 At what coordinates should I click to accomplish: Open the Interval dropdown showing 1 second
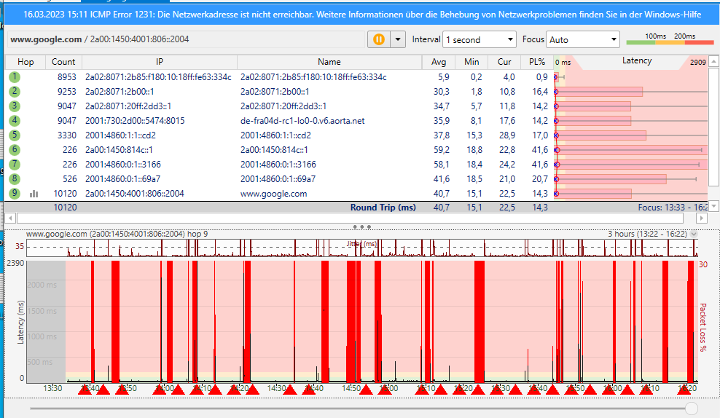480,40
